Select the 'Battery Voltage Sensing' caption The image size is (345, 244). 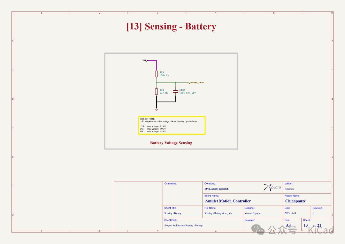[171, 143]
